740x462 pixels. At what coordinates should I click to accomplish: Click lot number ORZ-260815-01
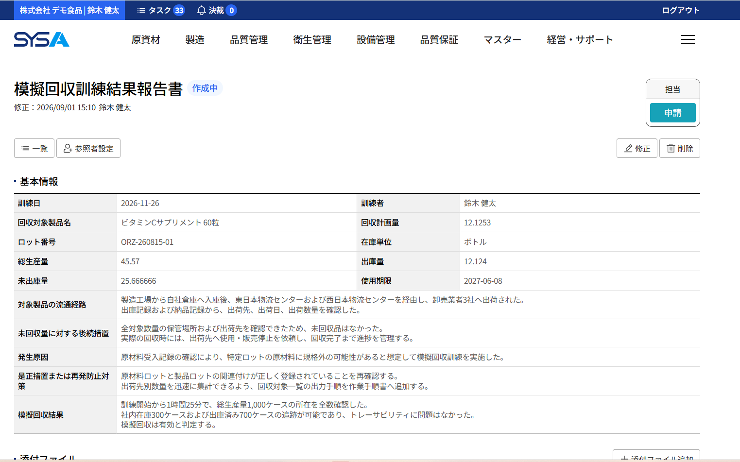(x=147, y=242)
